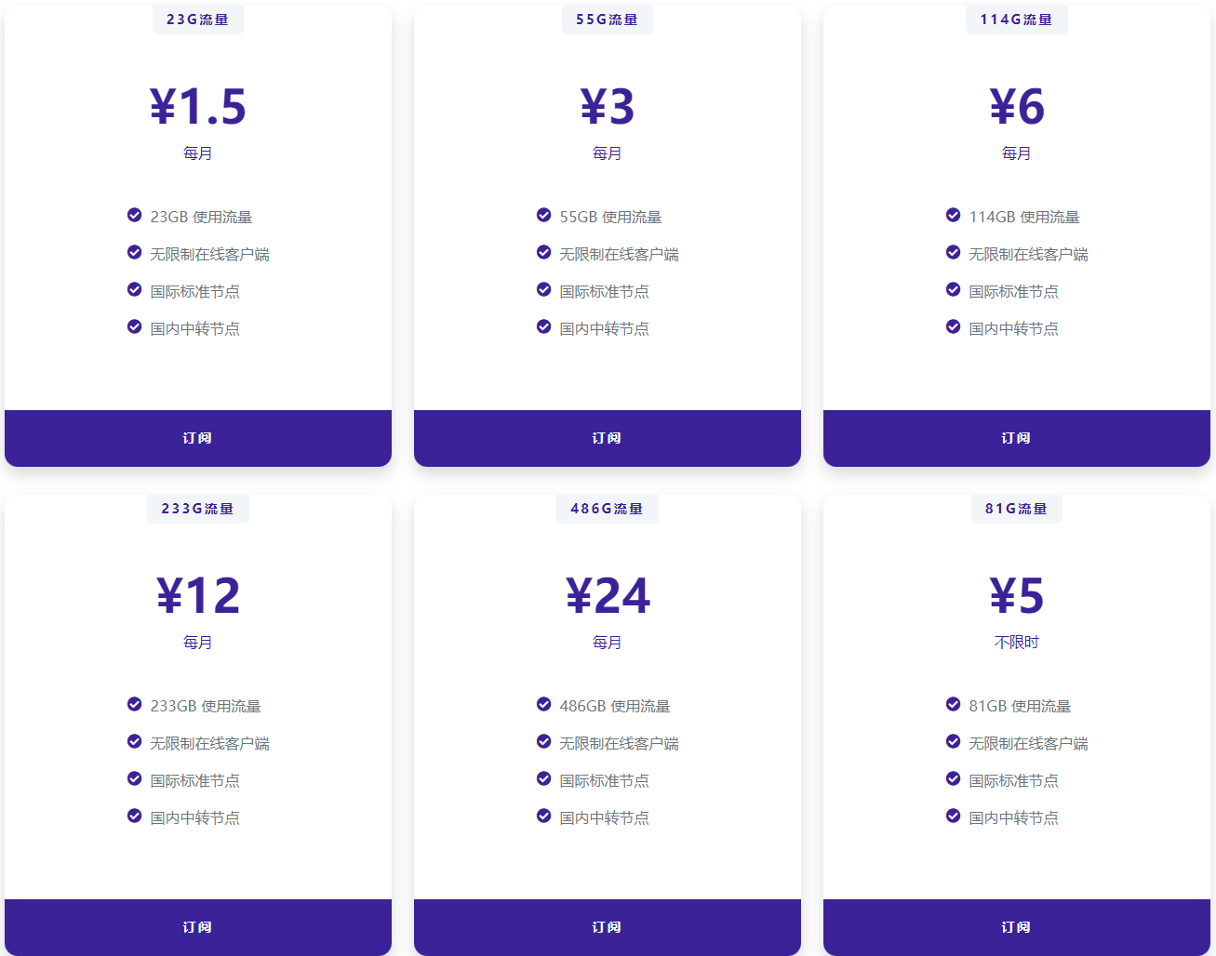Viewport: 1216px width, 956px height.
Task: Click 订阅 on the ¥12 plan card
Action: click(x=197, y=927)
